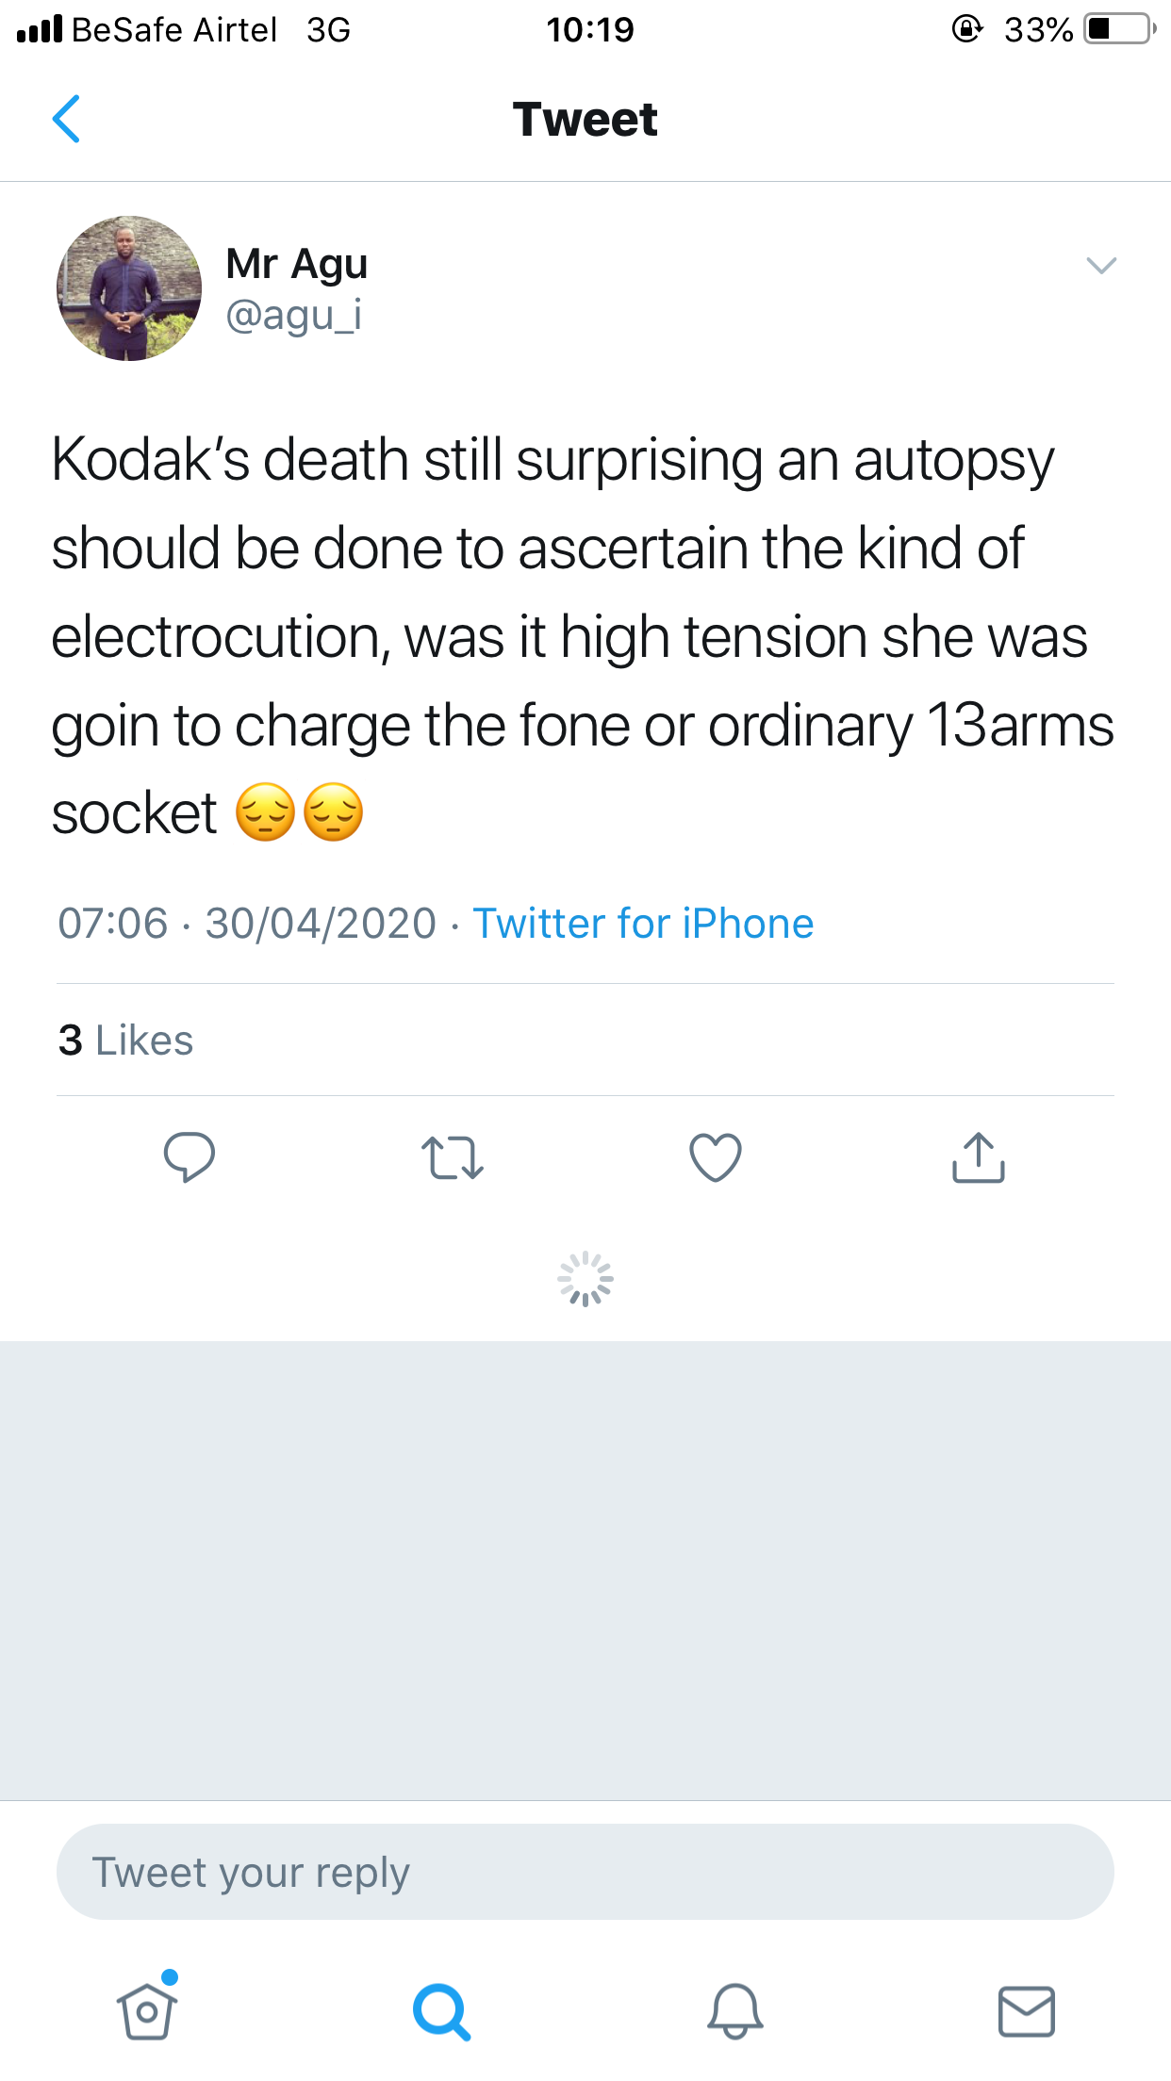
Task: Open Direct Messages envelope tab
Action: (x=1027, y=2011)
